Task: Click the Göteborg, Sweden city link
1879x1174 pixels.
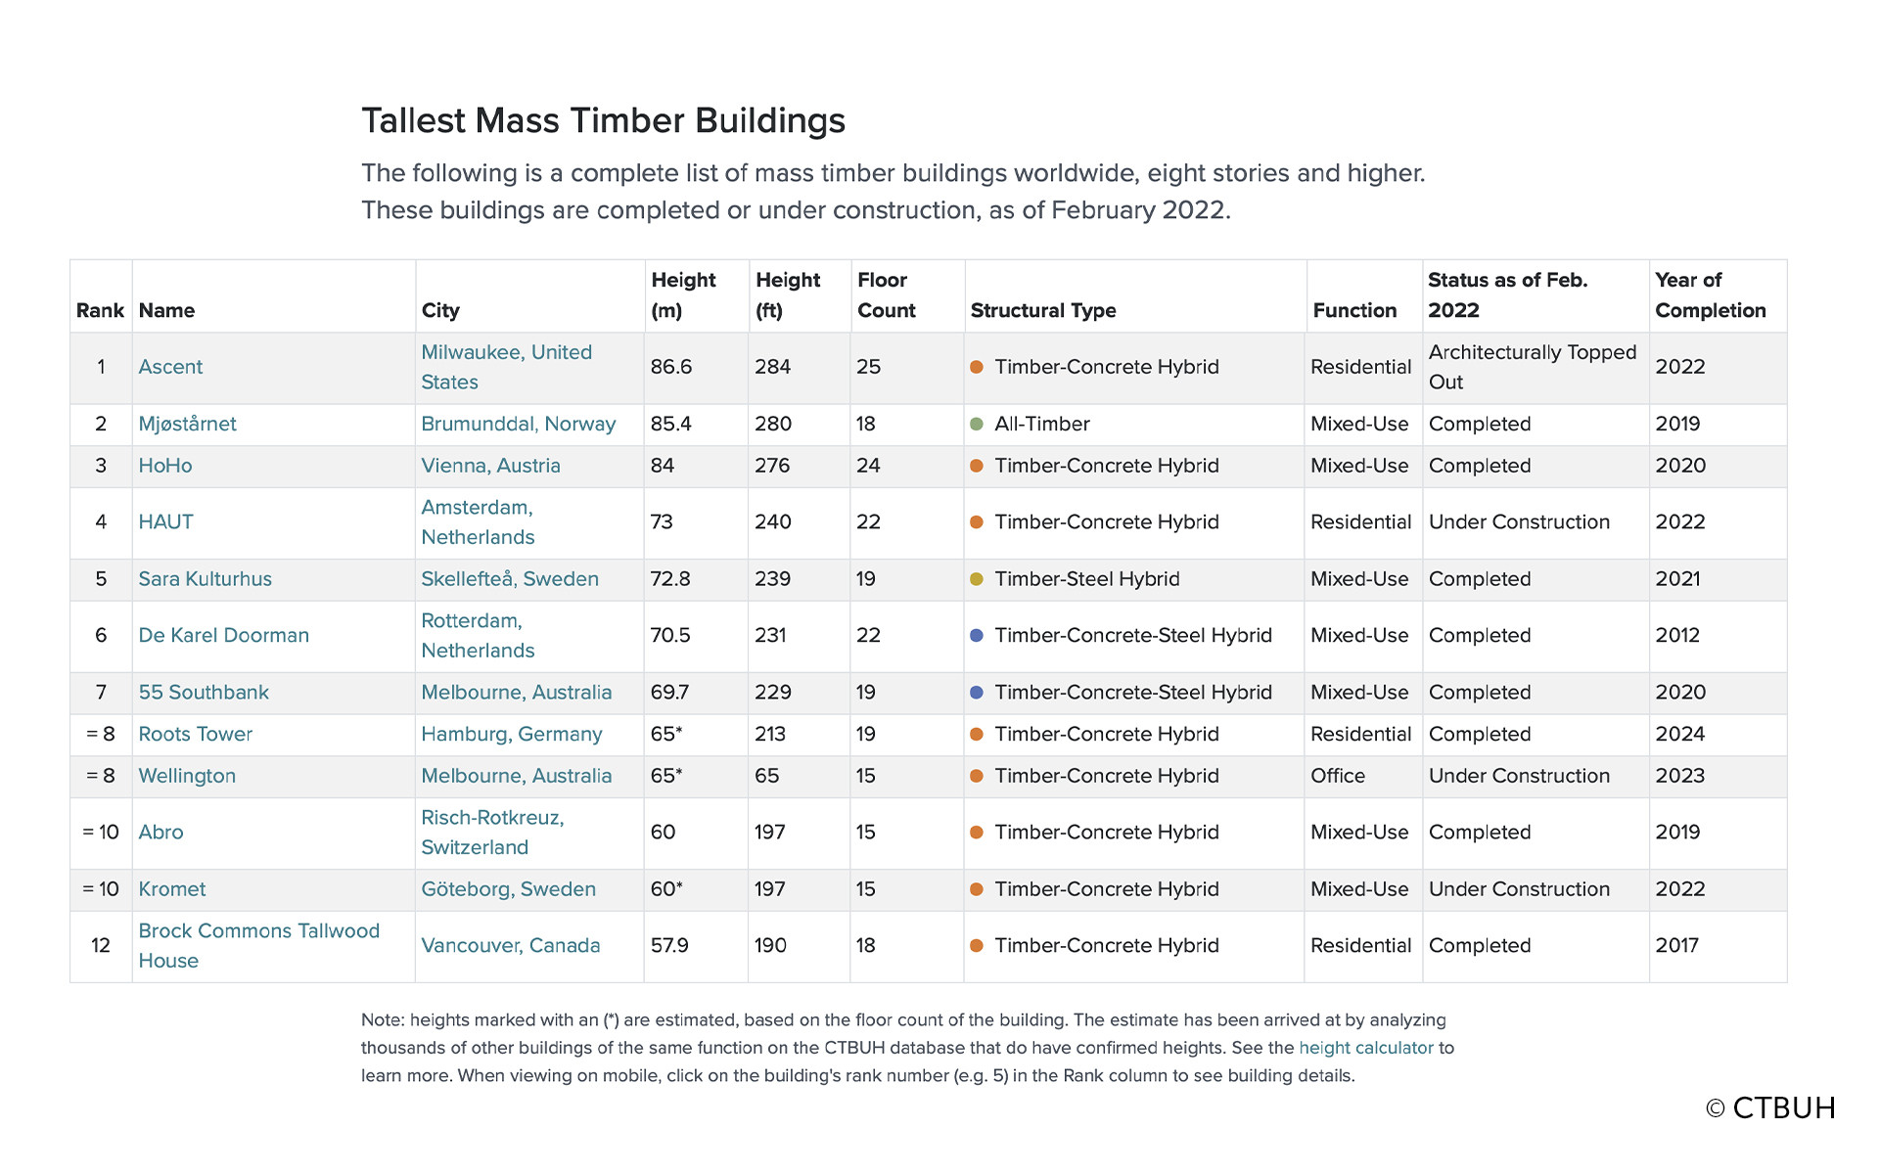Action: pyautogui.click(x=508, y=889)
